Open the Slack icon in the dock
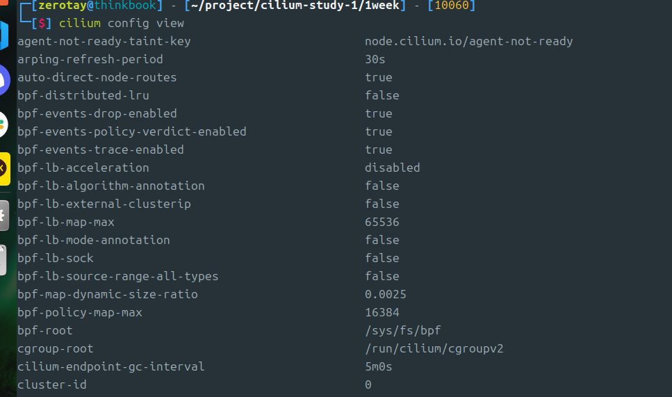Viewport: 672px width, 397px height. 4,124
